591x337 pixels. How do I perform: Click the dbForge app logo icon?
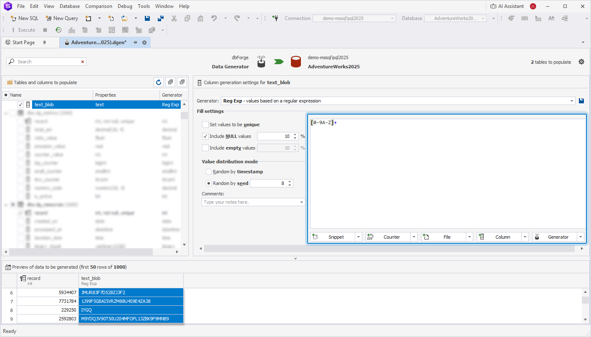[x=8, y=6]
